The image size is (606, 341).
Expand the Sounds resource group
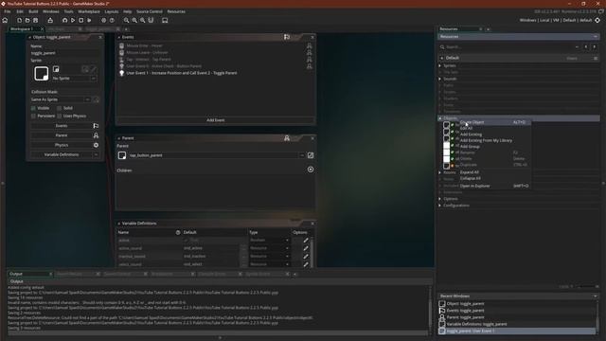(439, 79)
